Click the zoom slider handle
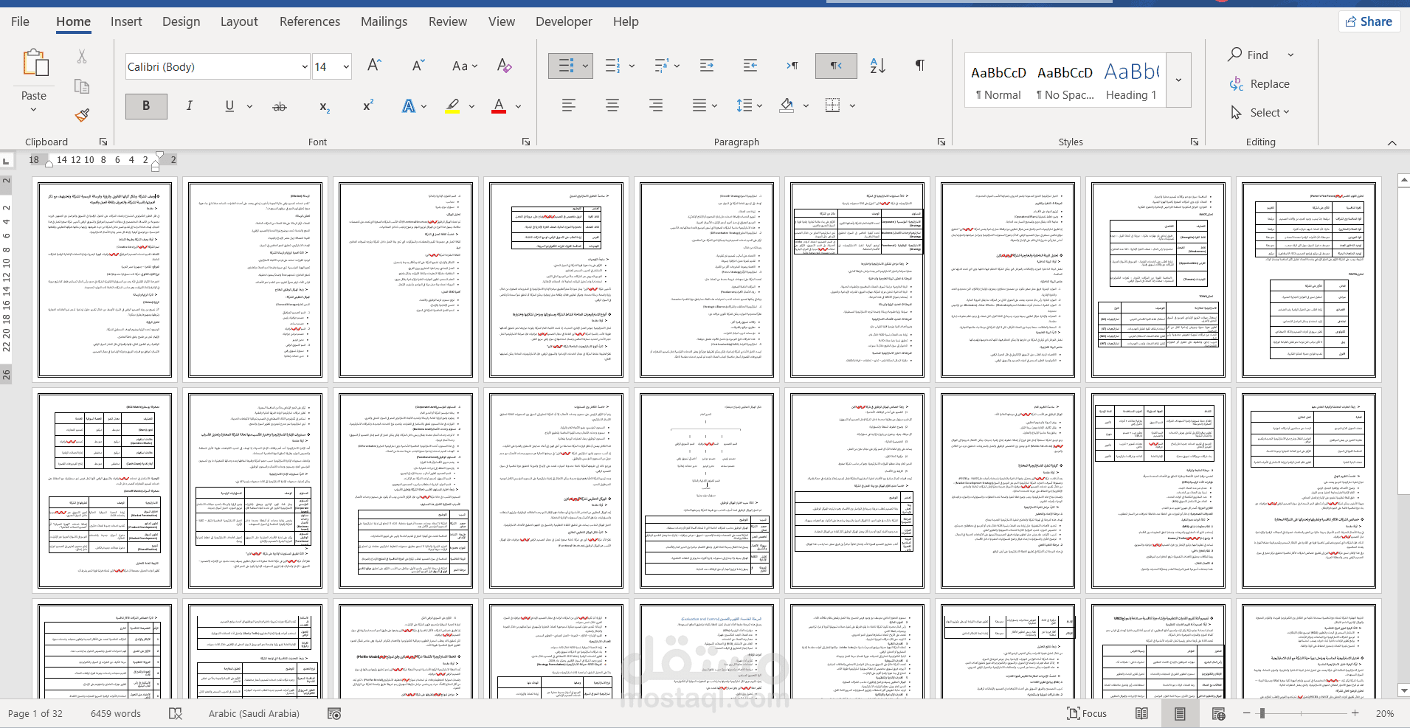 [x=1262, y=713]
